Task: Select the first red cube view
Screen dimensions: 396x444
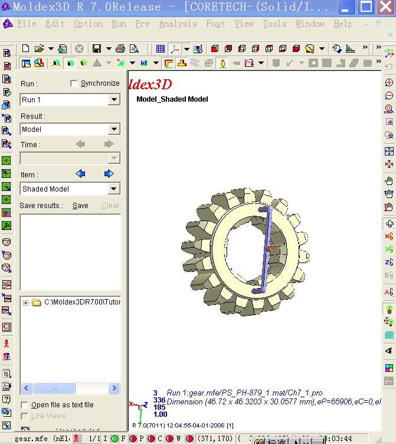Action: pyautogui.click(x=215, y=48)
